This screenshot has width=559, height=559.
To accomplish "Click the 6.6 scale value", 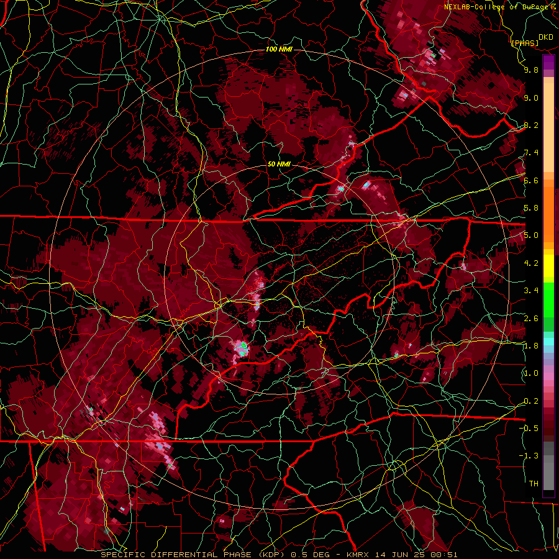I will [x=531, y=180].
